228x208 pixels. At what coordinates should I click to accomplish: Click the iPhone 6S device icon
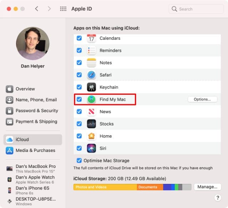tap(10, 190)
